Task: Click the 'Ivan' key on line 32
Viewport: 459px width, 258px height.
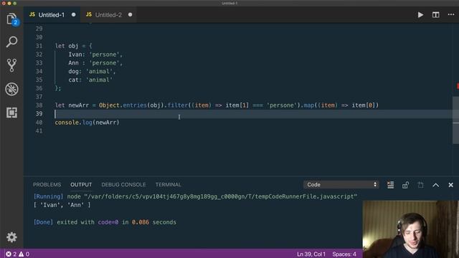Action: click(75, 54)
